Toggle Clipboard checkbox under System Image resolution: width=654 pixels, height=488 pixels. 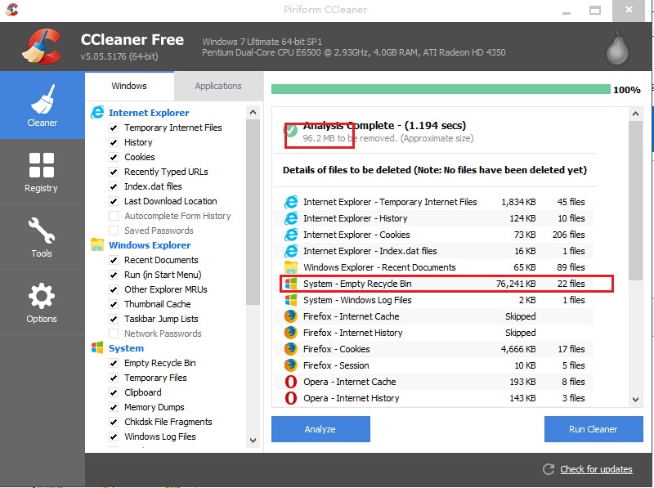click(x=114, y=392)
